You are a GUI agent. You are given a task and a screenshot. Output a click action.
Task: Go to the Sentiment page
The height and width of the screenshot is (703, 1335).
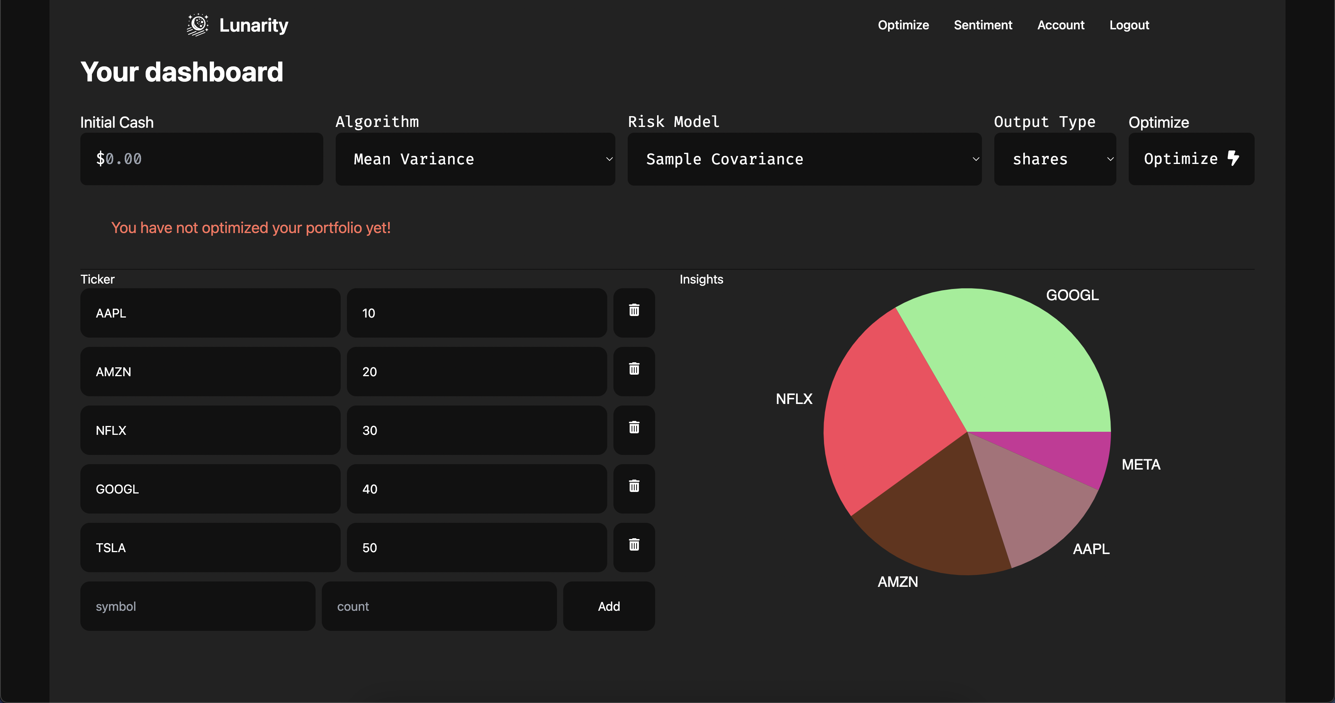point(983,25)
